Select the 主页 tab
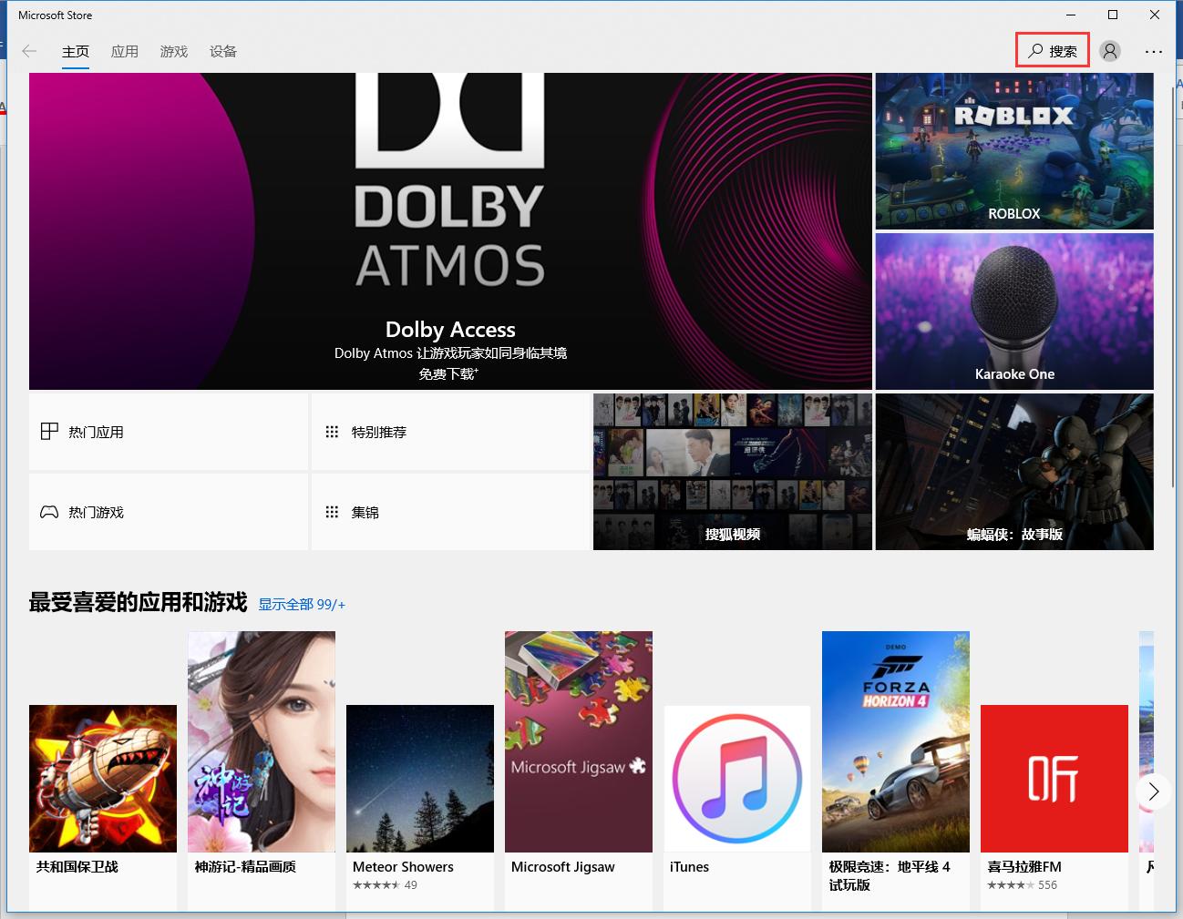This screenshot has width=1183, height=919. click(x=76, y=52)
